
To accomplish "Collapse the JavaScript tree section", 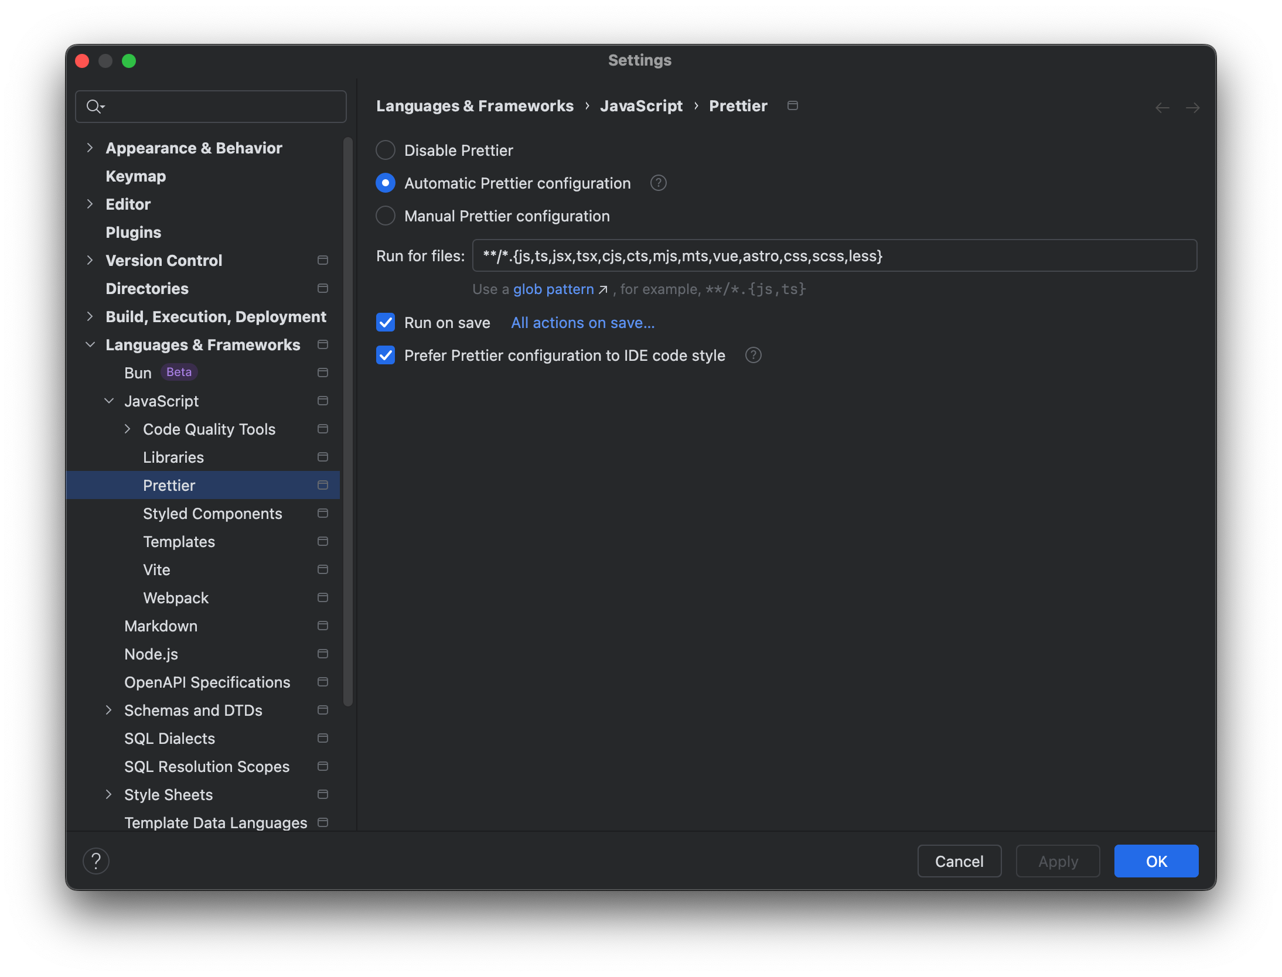I will pyautogui.click(x=110, y=401).
